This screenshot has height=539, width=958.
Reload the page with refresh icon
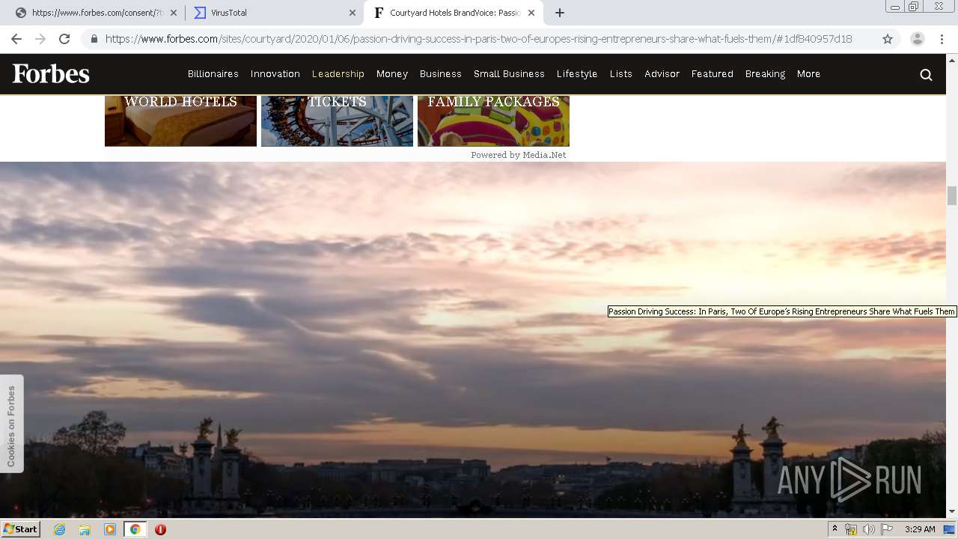pyautogui.click(x=64, y=39)
